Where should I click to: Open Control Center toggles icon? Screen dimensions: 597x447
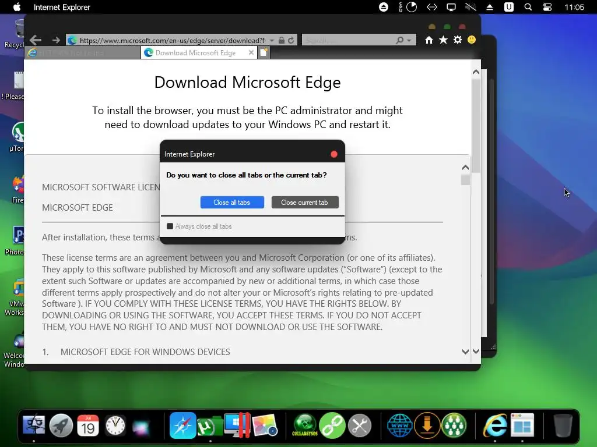[547, 7]
